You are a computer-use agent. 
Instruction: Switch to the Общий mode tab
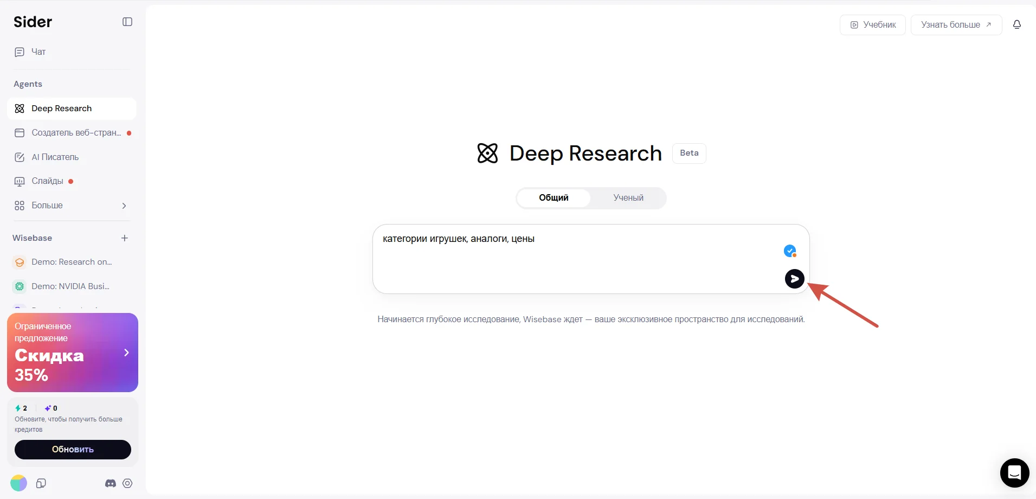(x=554, y=198)
